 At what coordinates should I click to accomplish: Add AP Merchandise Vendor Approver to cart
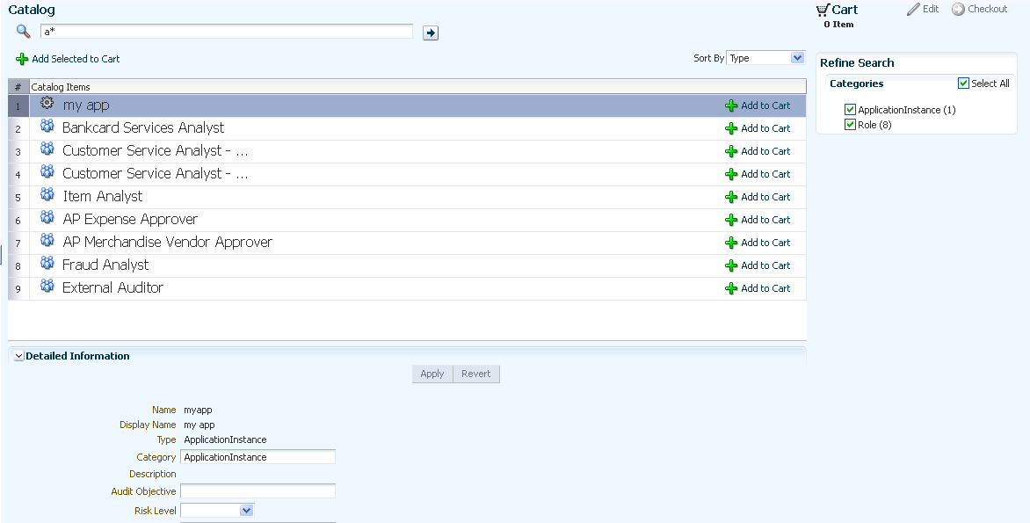pos(758,243)
